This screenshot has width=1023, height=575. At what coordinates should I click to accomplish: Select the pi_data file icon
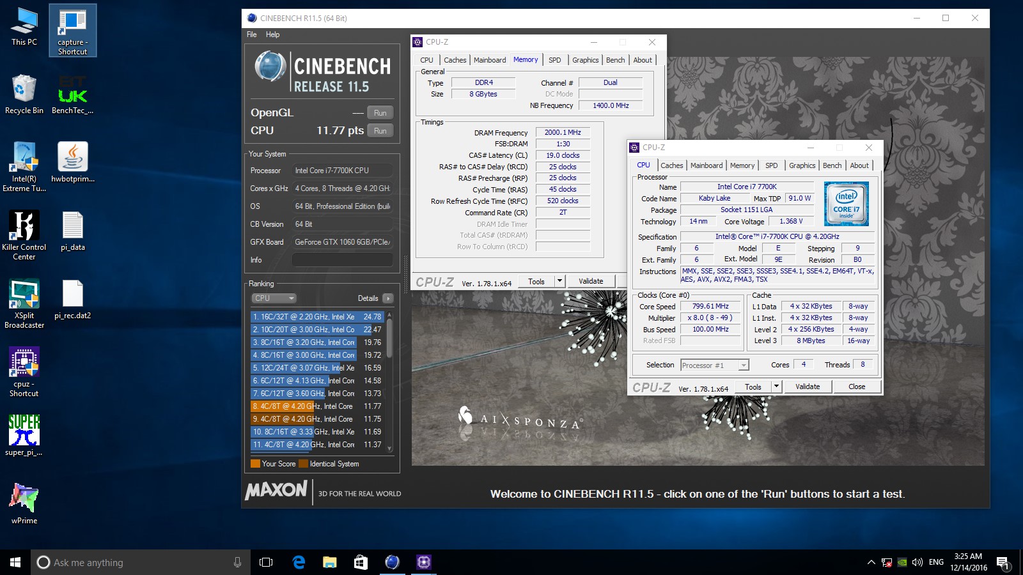[x=73, y=231]
